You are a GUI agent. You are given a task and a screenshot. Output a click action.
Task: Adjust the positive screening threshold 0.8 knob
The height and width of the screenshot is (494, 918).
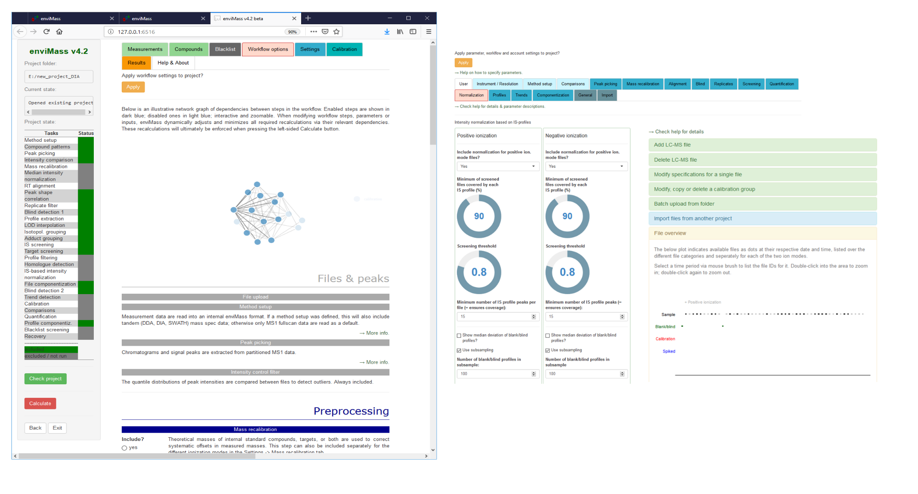click(x=479, y=272)
